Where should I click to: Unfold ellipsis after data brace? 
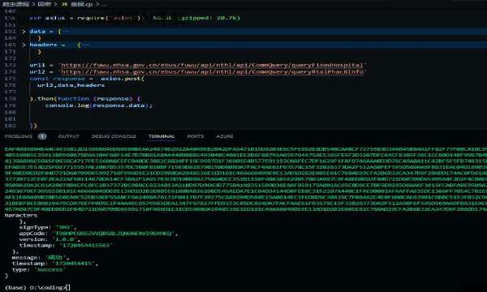[66, 32]
